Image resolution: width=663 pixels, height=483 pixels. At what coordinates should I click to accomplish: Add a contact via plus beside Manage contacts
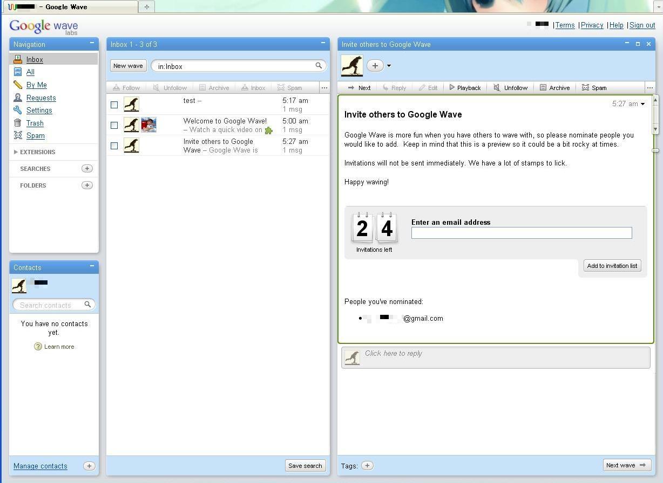coord(89,466)
